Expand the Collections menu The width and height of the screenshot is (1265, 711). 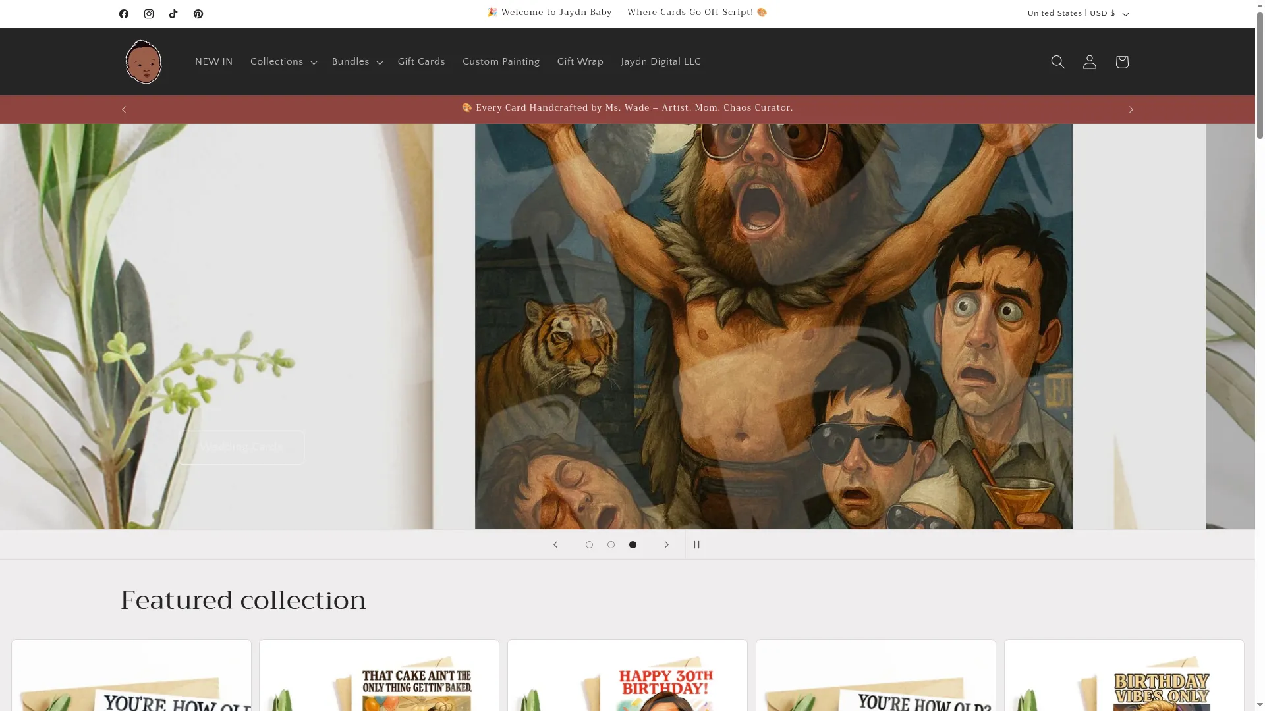click(283, 62)
